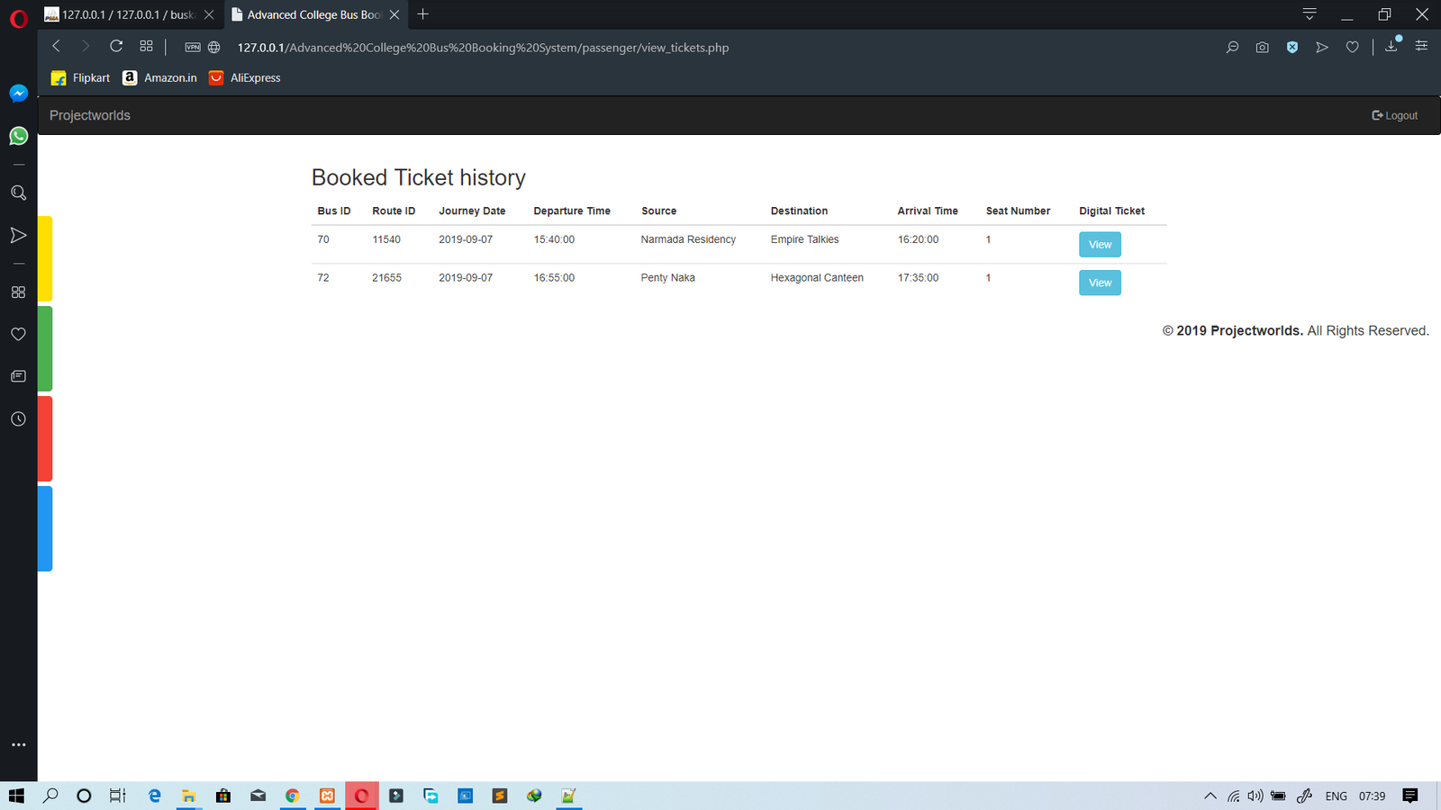Click the Logout link
The width and height of the screenshot is (1441, 810).
tap(1394, 115)
